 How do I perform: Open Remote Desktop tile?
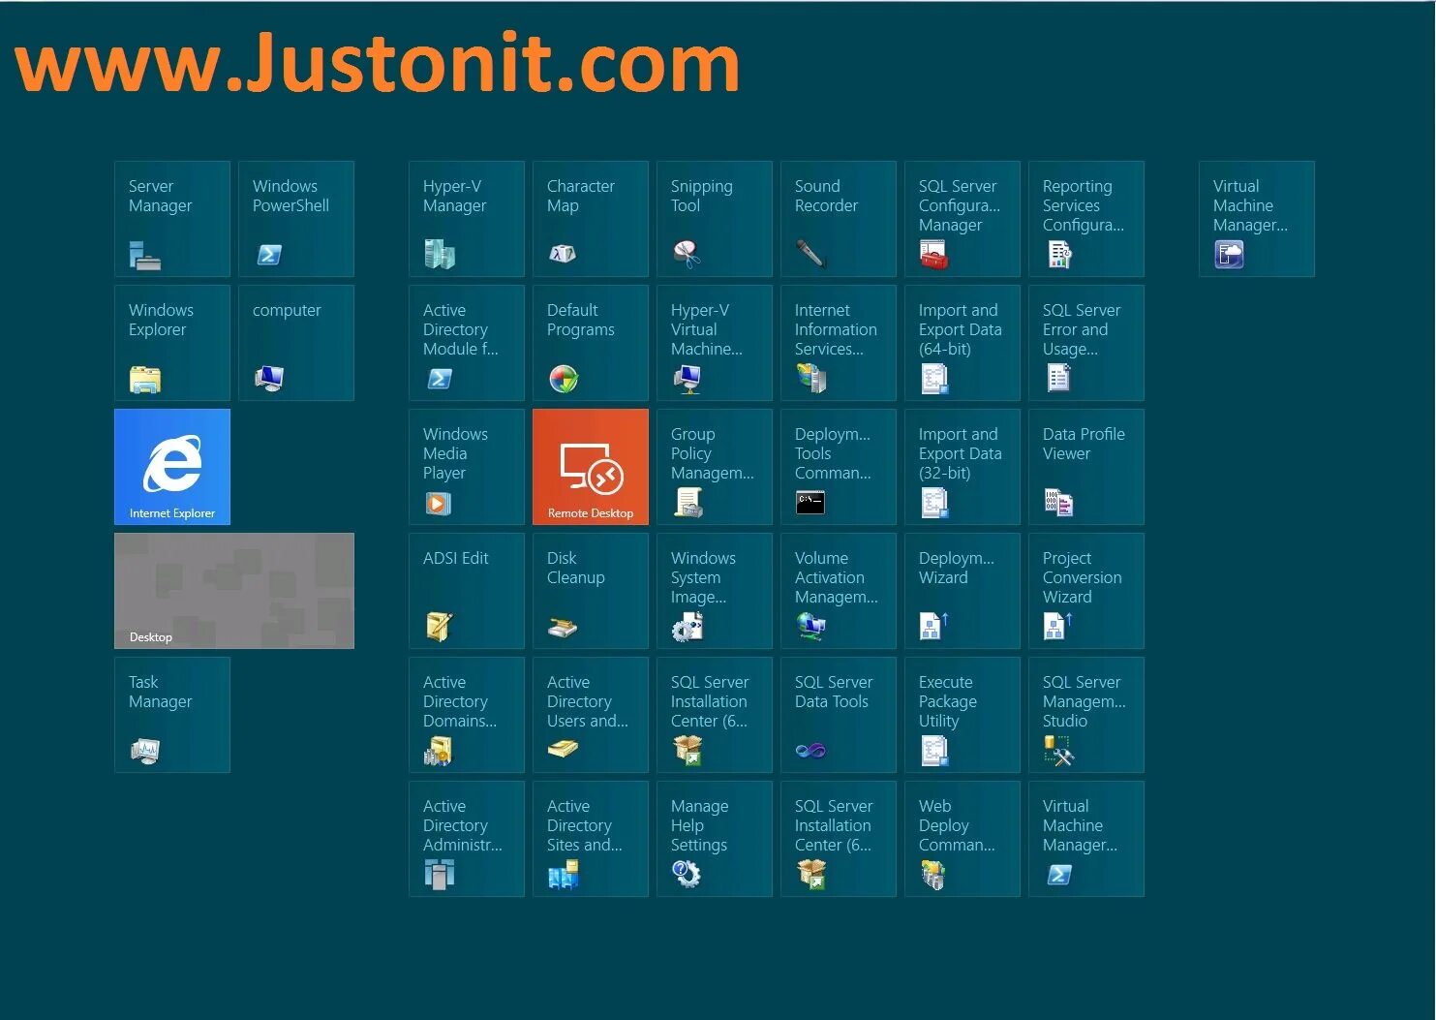pyautogui.click(x=591, y=467)
